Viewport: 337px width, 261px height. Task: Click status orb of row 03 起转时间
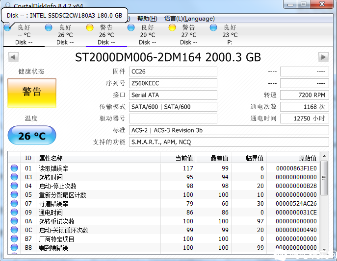pos(14,177)
